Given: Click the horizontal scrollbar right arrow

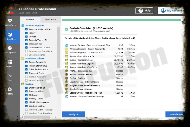Looking at the screenshot, I should 55,117.
